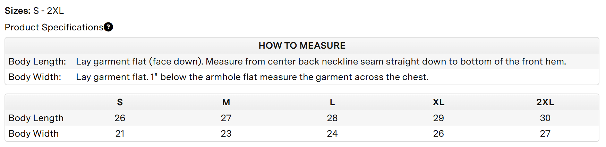Click Body Width value 23 for size M
Image resolution: width=606 pixels, height=147 pixels.
coord(226,134)
